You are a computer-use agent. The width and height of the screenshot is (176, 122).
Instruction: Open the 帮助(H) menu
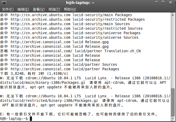70,9
